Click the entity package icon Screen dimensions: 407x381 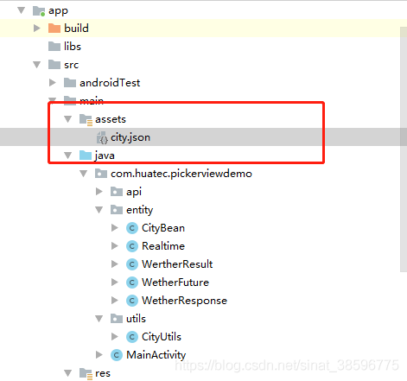pyautogui.click(x=117, y=210)
